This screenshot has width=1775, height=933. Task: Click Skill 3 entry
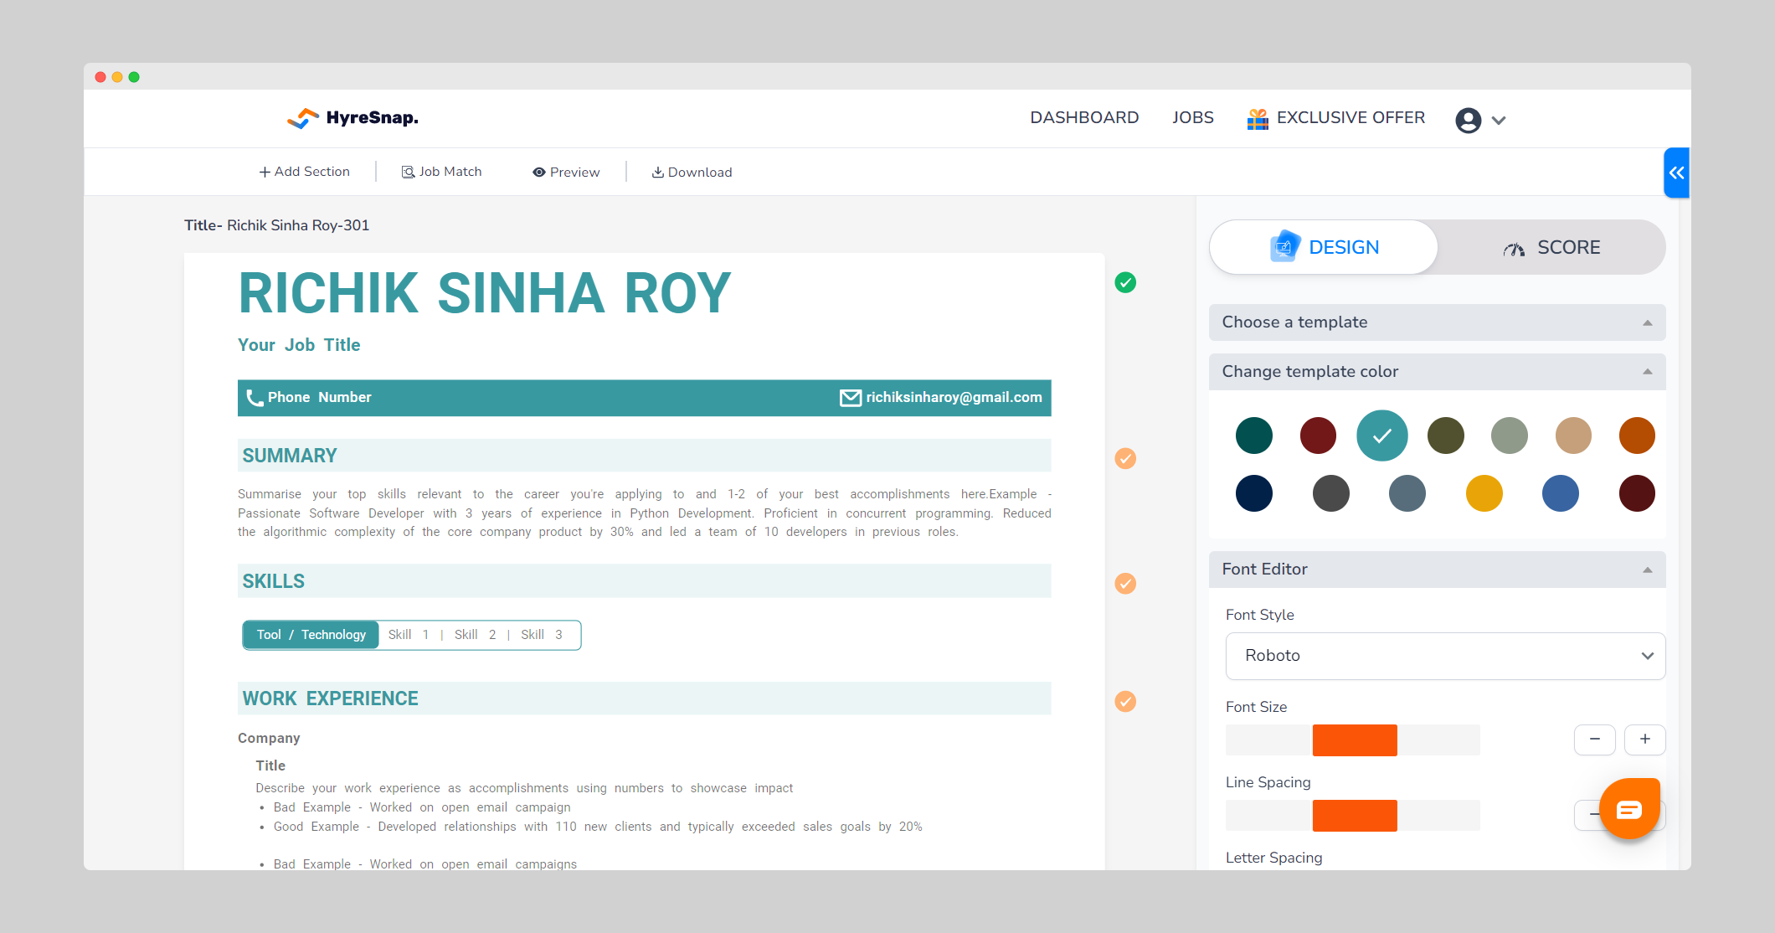point(542,635)
